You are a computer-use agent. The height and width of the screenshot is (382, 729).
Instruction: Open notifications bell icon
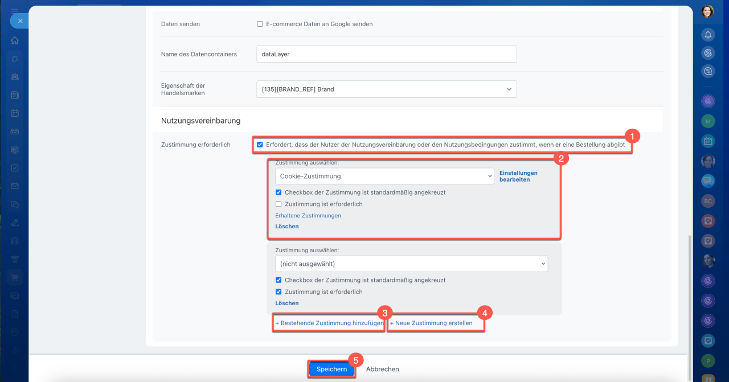coord(708,35)
